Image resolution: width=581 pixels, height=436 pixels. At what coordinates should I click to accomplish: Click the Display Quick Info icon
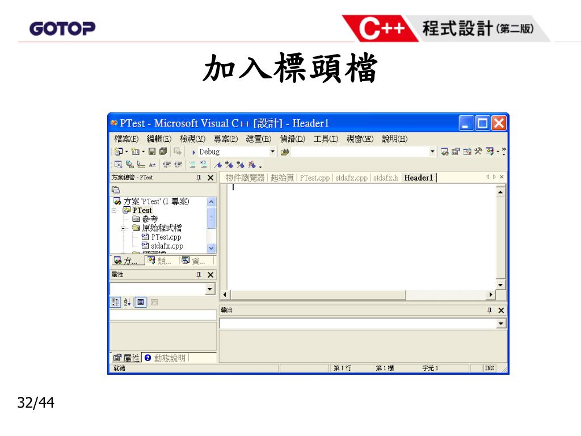pyautogui.click(x=141, y=164)
